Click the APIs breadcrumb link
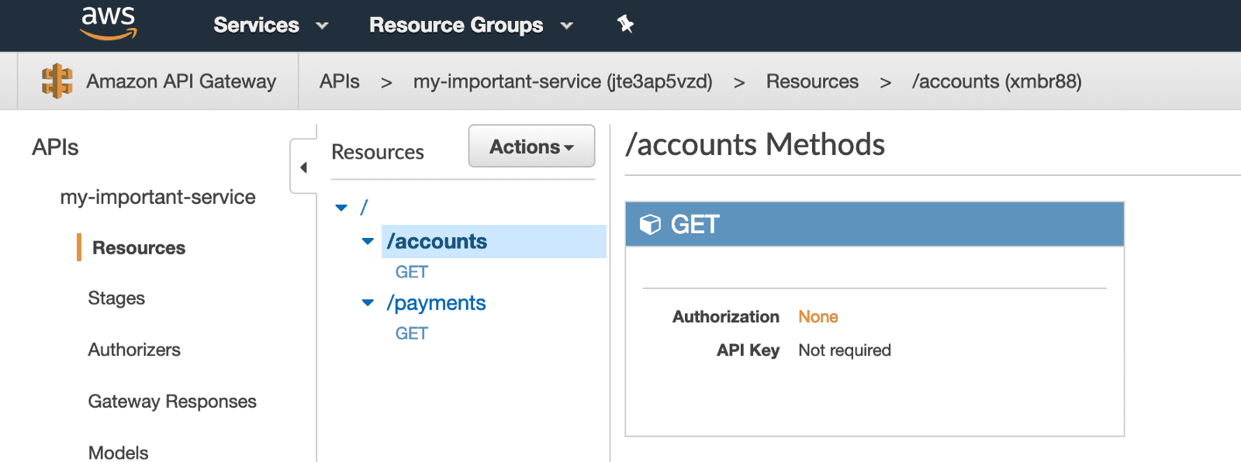 coord(340,81)
